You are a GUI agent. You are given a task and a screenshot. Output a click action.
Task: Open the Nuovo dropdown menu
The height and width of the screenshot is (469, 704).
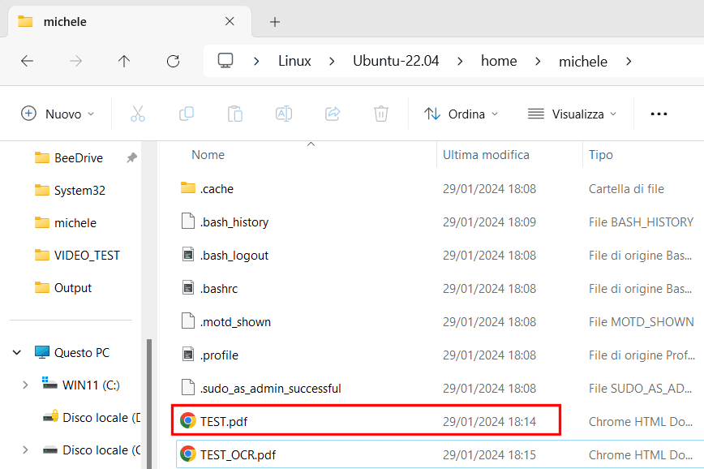(x=58, y=114)
